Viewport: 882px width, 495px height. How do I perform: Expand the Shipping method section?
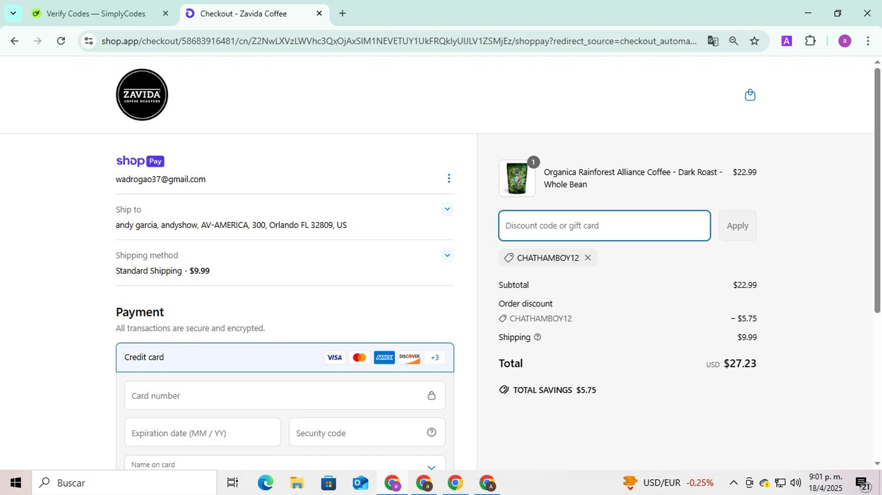pos(447,255)
